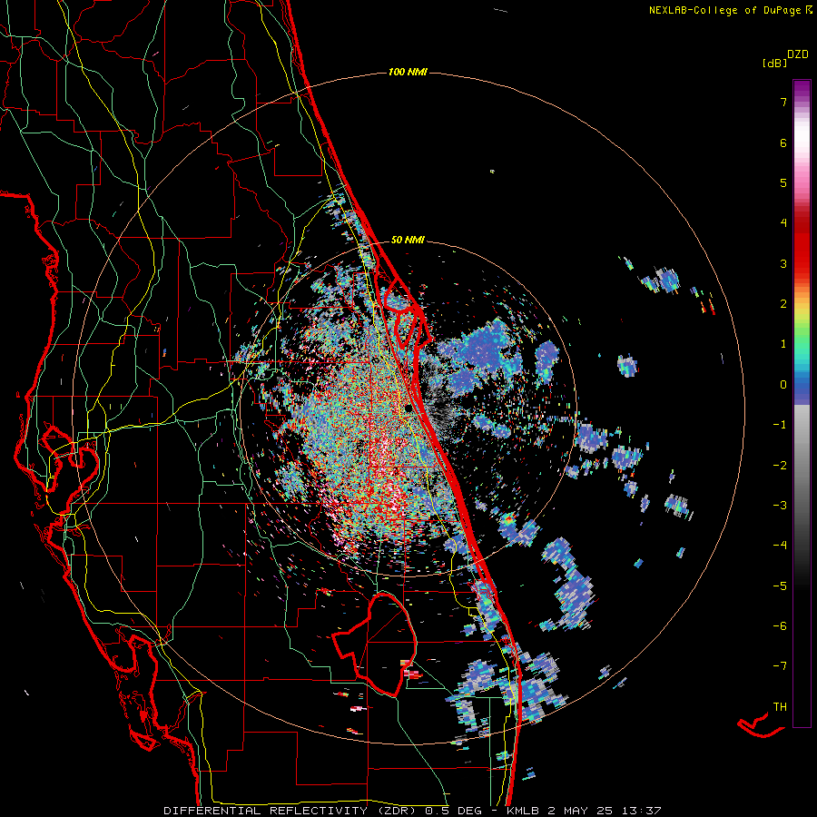Click the 13:37 timestamp in the caption
Viewport: 817px width, 817px height.
pyautogui.click(x=643, y=811)
